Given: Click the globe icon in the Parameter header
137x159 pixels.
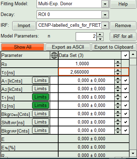Looking at the screenshot, I should (54, 55).
